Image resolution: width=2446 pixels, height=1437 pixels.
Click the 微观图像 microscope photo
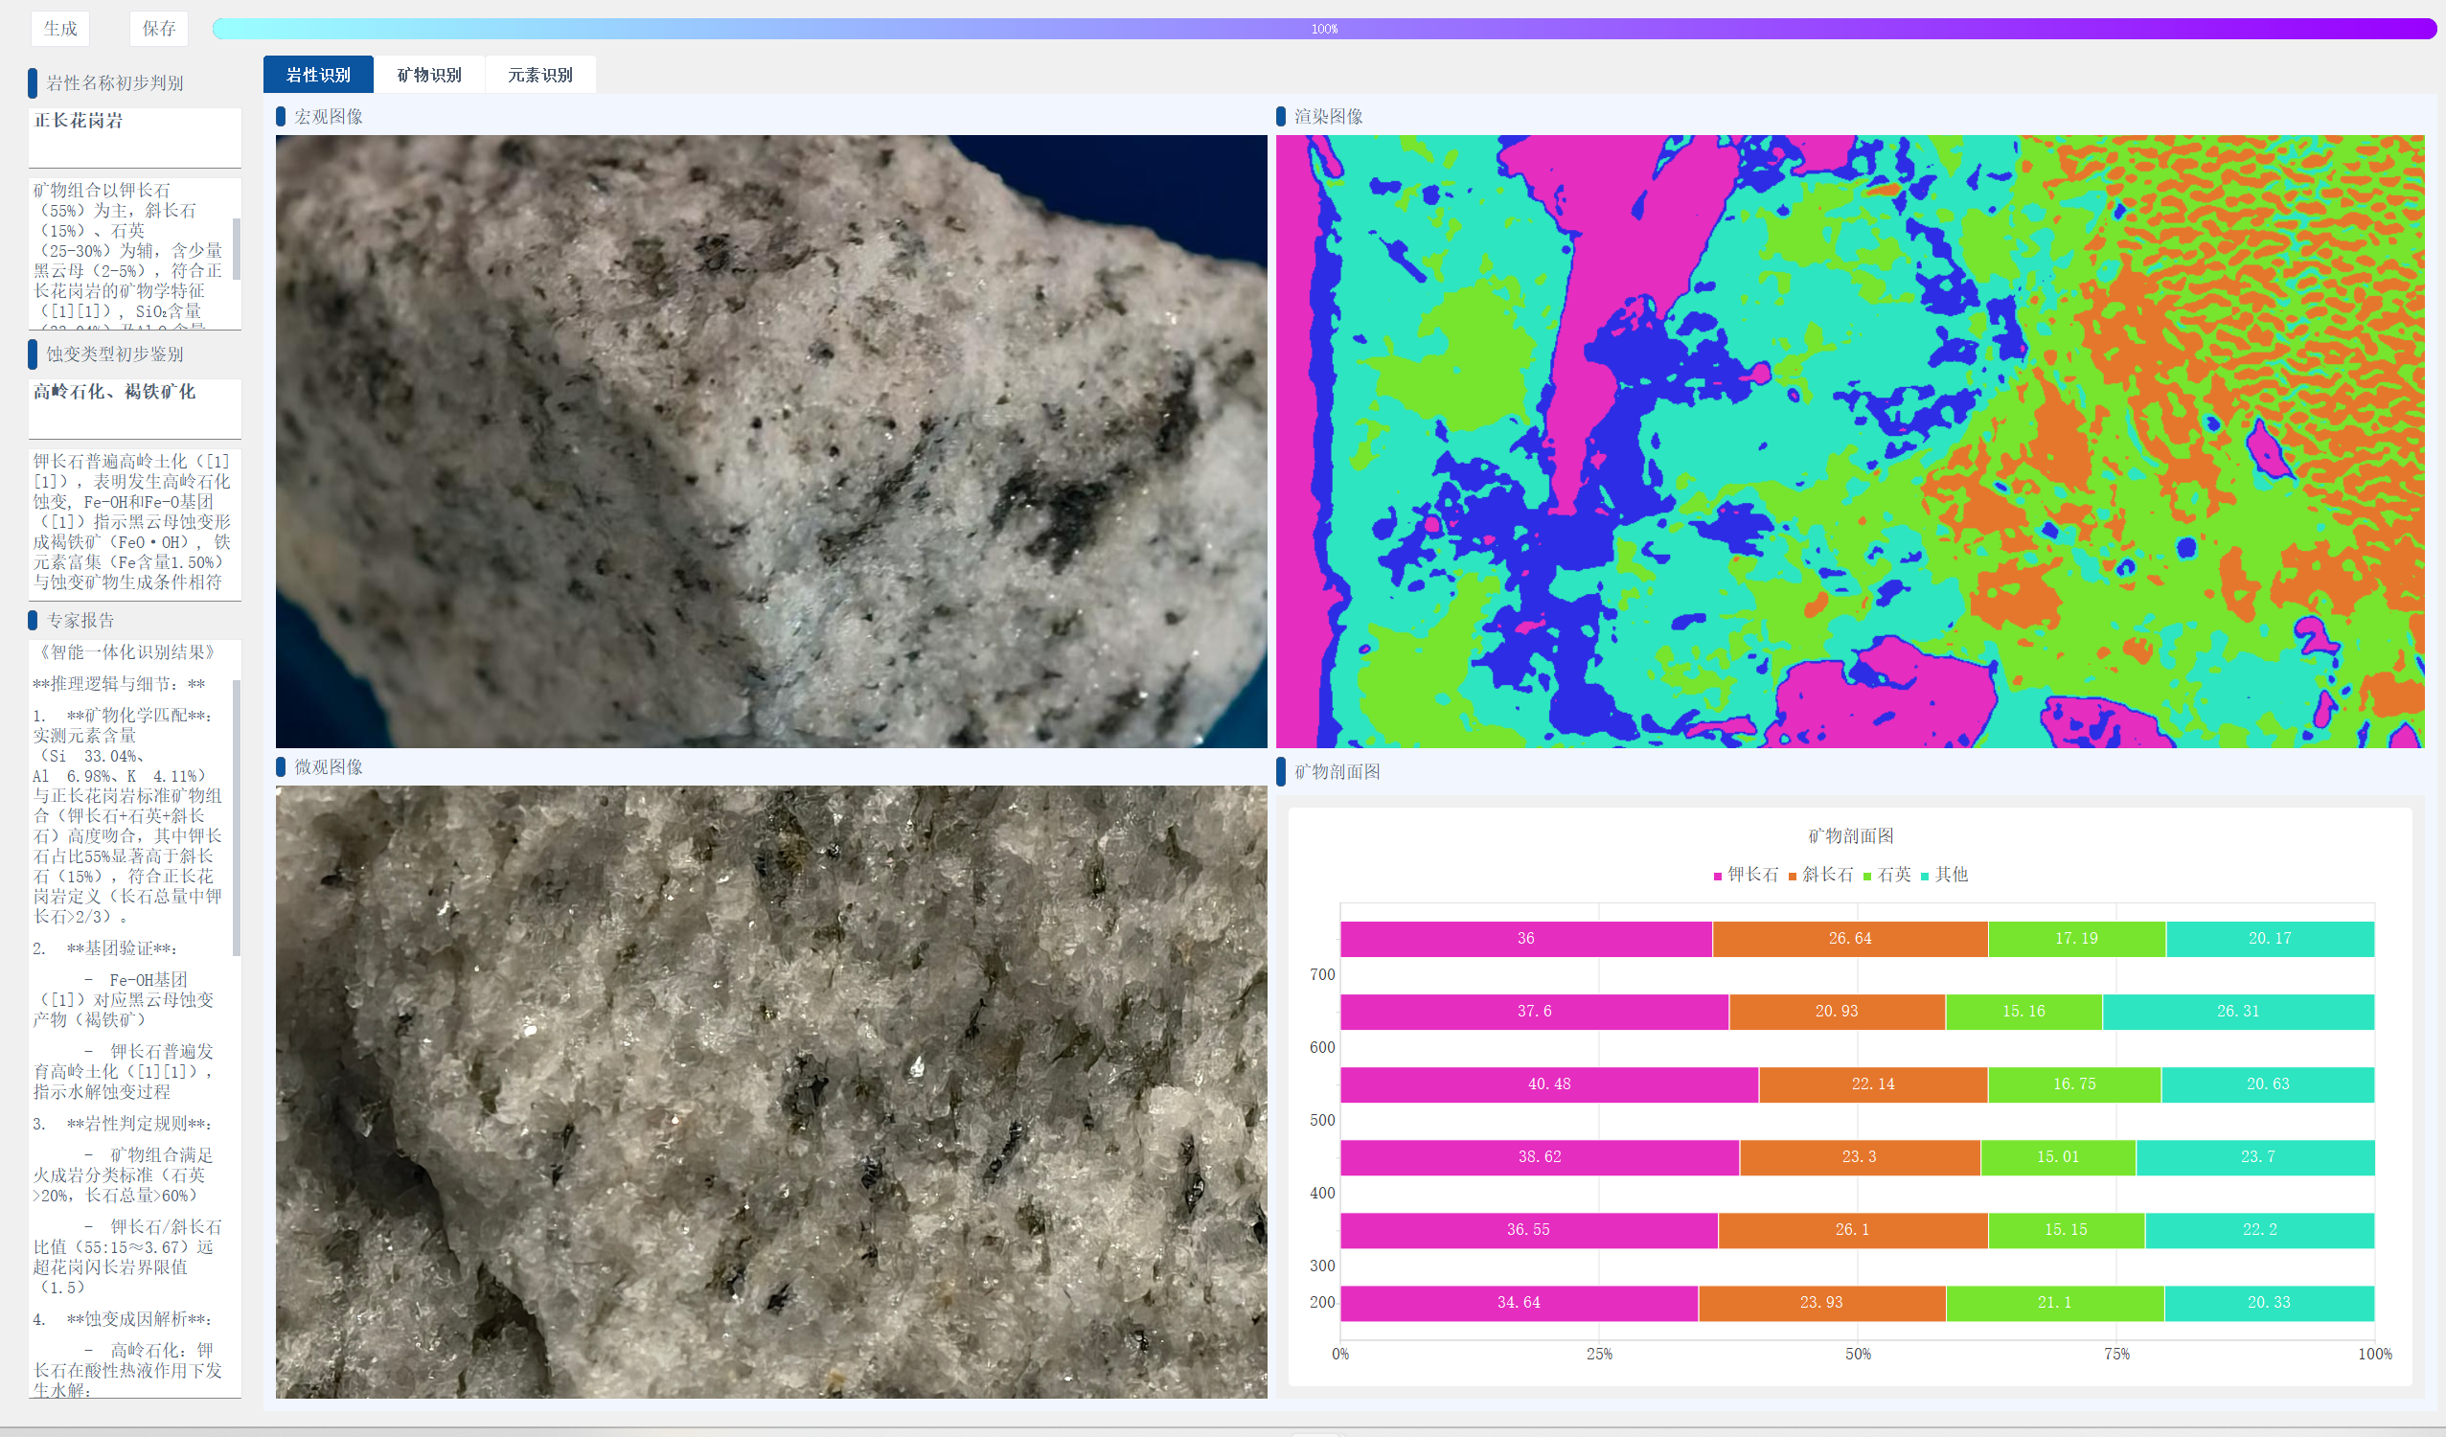[770, 1091]
